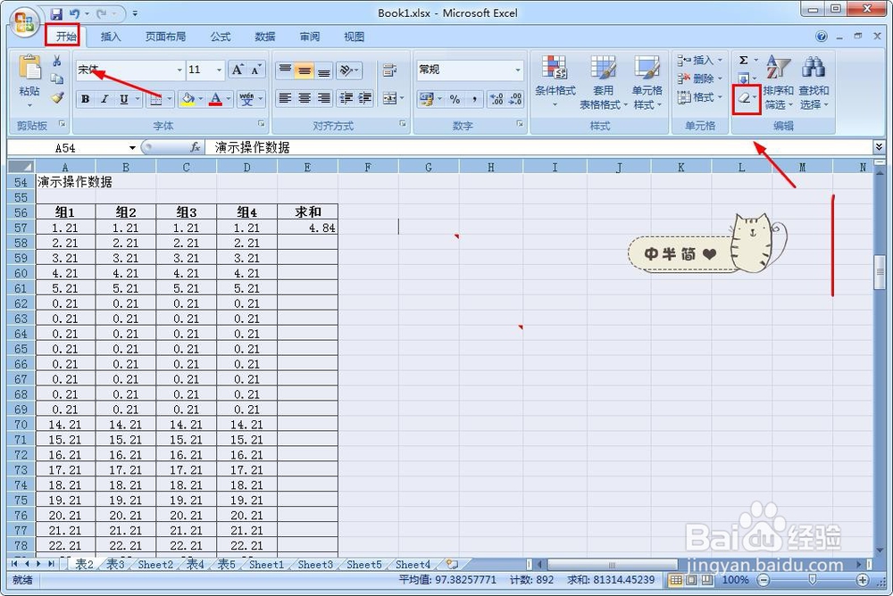Viewport: 893px width, 596px height.
Task: Expand the formula bar
Action: tap(879, 147)
